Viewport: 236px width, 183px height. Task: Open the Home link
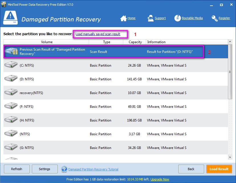(132, 18)
